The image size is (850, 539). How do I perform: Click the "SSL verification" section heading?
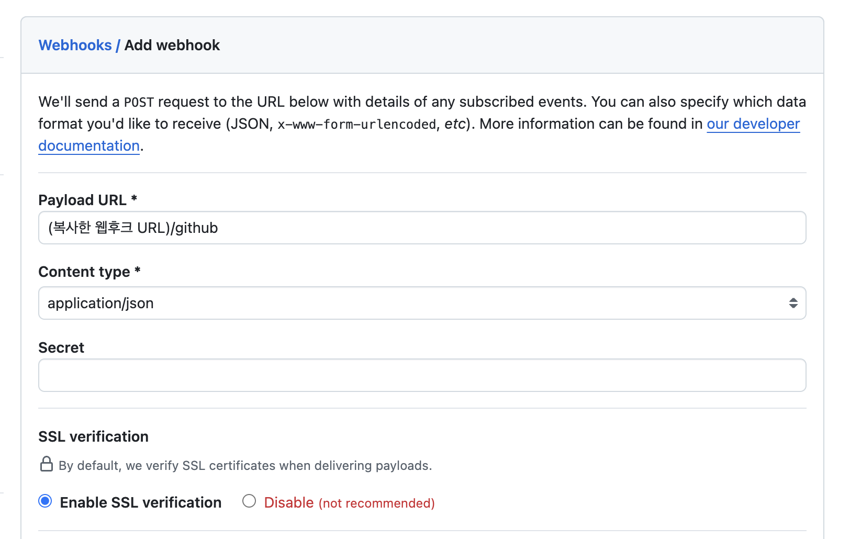coord(93,437)
